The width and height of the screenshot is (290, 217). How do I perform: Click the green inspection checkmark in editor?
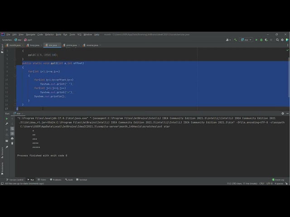pyautogui.click(x=287, y=50)
